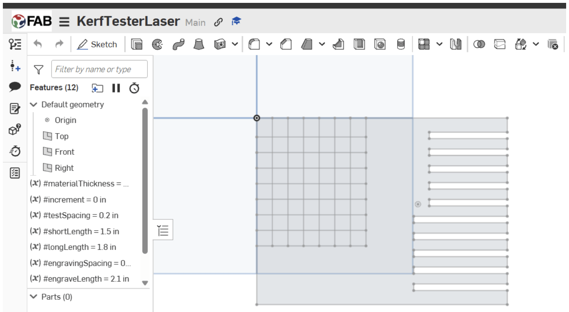Image resolution: width=569 pixels, height=312 pixels.
Task: Select the Revolve tool
Action: click(157, 44)
